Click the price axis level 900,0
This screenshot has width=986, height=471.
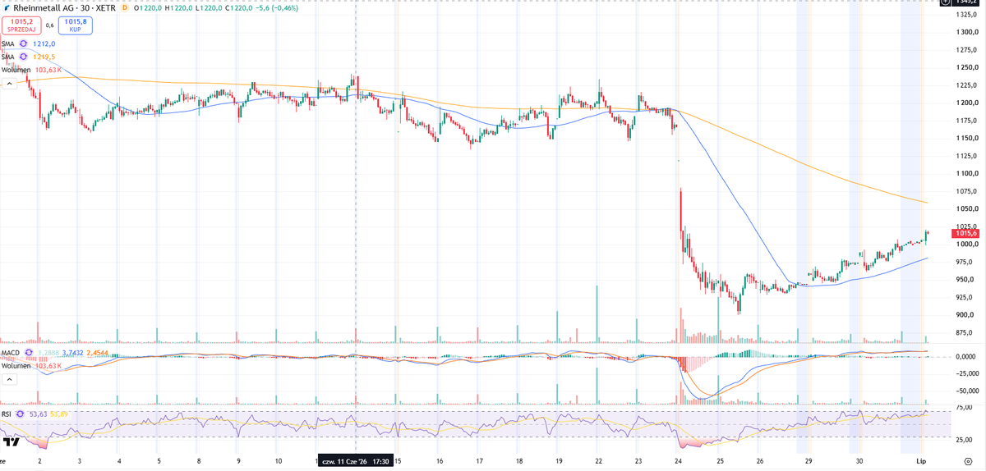click(x=965, y=315)
